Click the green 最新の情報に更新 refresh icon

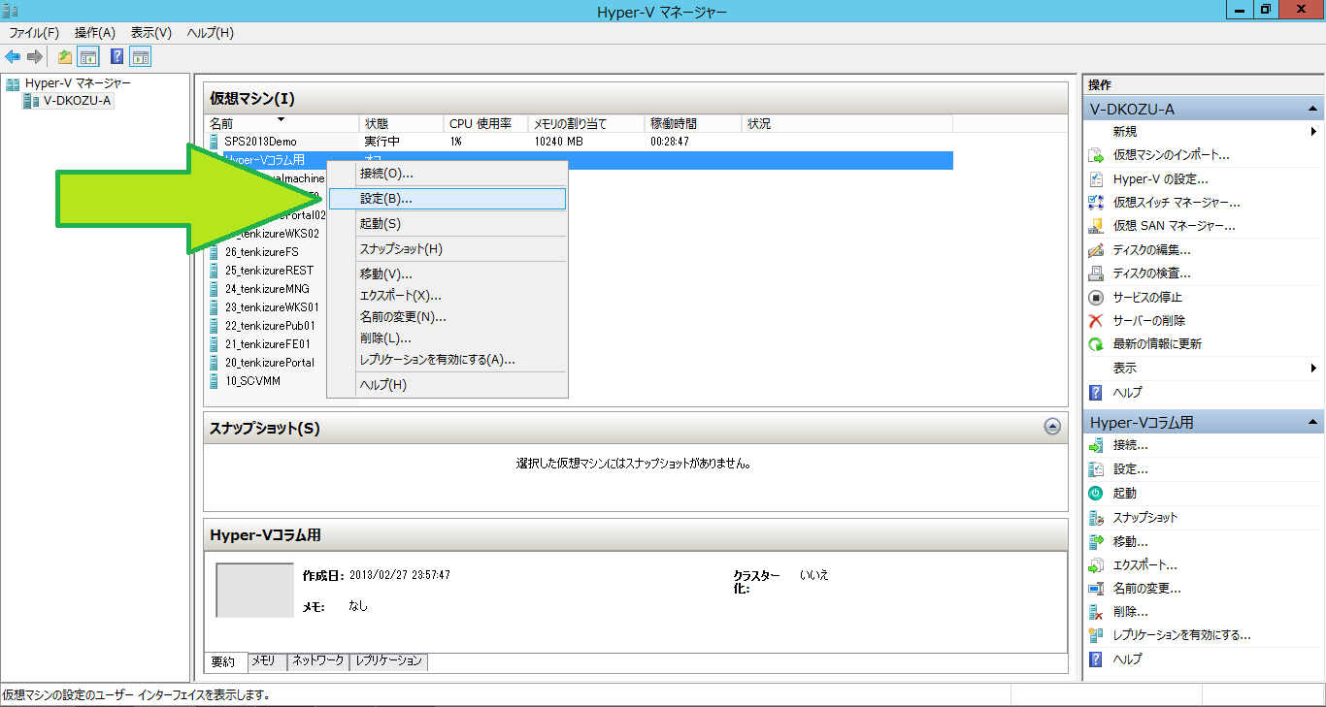(1096, 344)
